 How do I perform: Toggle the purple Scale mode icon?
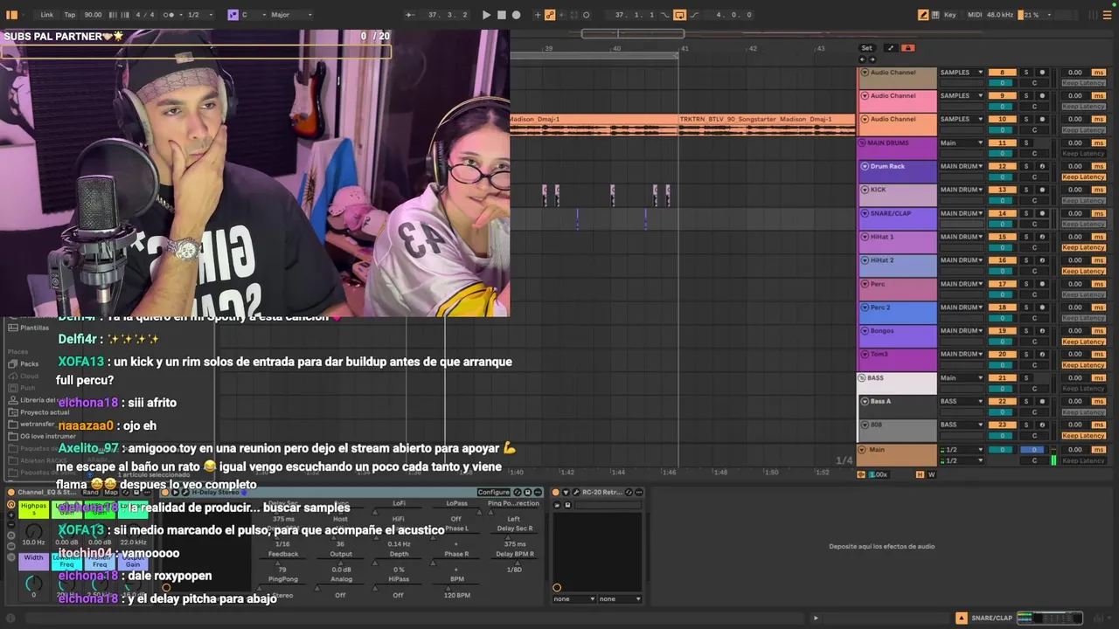click(233, 15)
